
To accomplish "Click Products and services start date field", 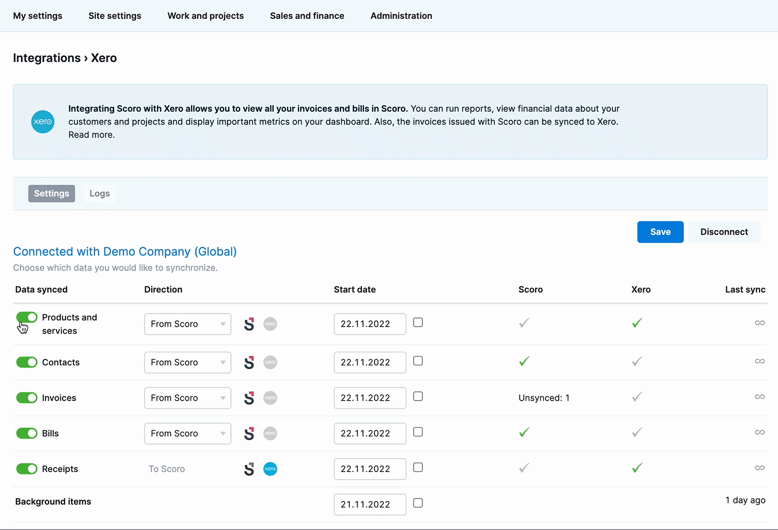I will click(370, 324).
